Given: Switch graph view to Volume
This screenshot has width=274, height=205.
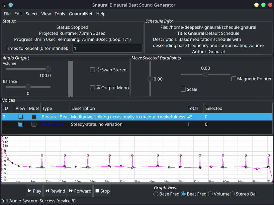Looking at the screenshot, I should point(210,194).
